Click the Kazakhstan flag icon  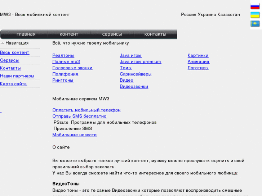255,23
